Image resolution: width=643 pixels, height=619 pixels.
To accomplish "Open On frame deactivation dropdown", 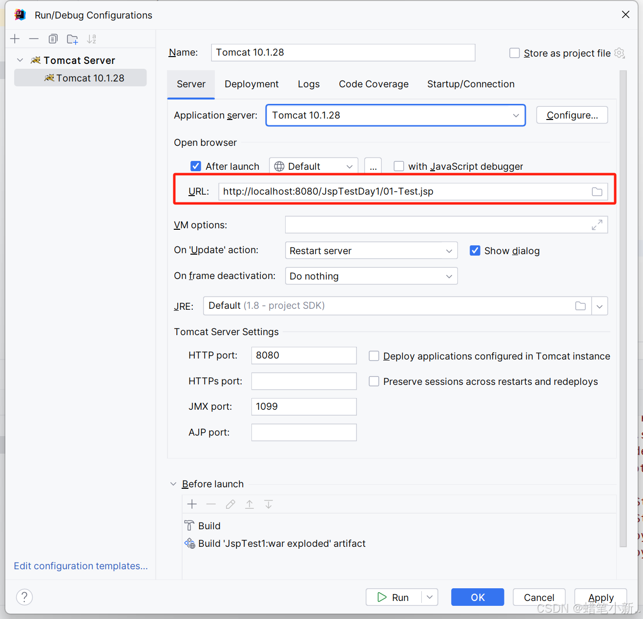I will click(371, 276).
